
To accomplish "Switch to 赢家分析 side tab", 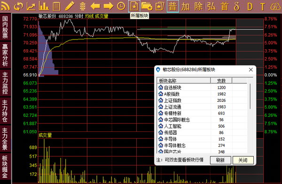I will pos(5,55).
